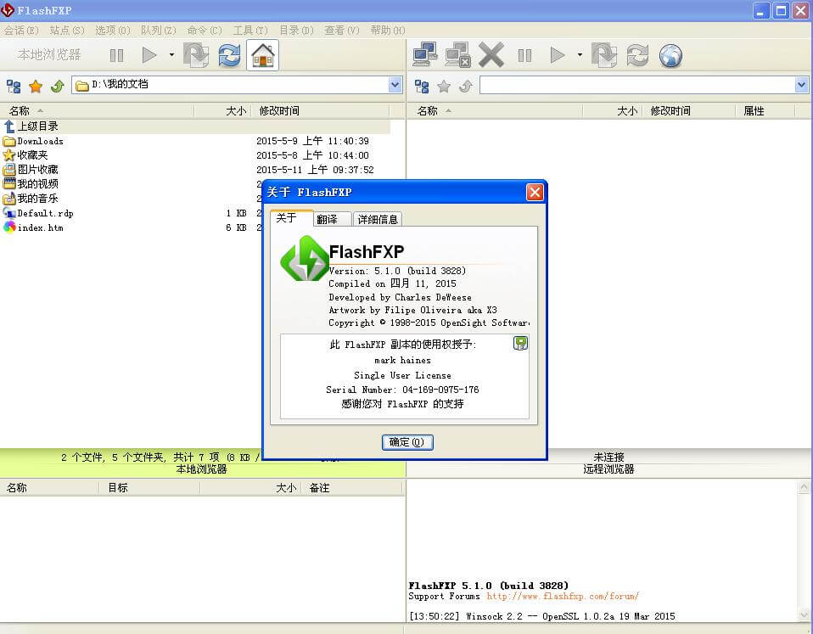Click the remote path input field

coord(637,85)
